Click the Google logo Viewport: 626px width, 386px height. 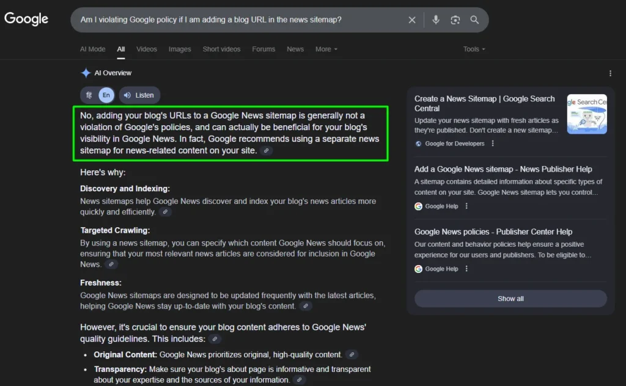tap(26, 19)
